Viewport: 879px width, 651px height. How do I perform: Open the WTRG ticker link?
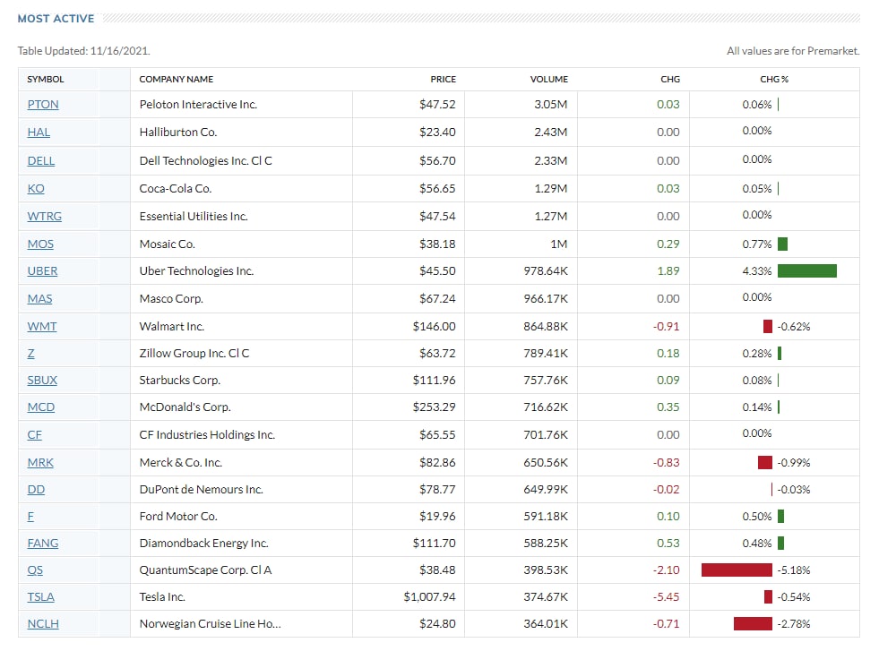coord(44,217)
